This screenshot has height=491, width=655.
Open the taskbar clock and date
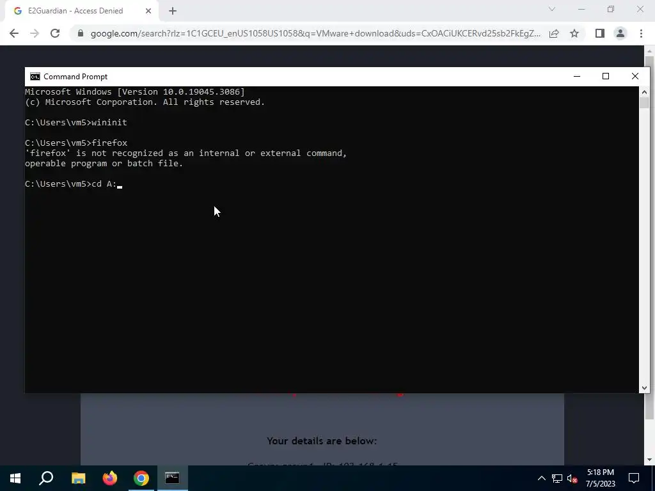click(x=600, y=478)
